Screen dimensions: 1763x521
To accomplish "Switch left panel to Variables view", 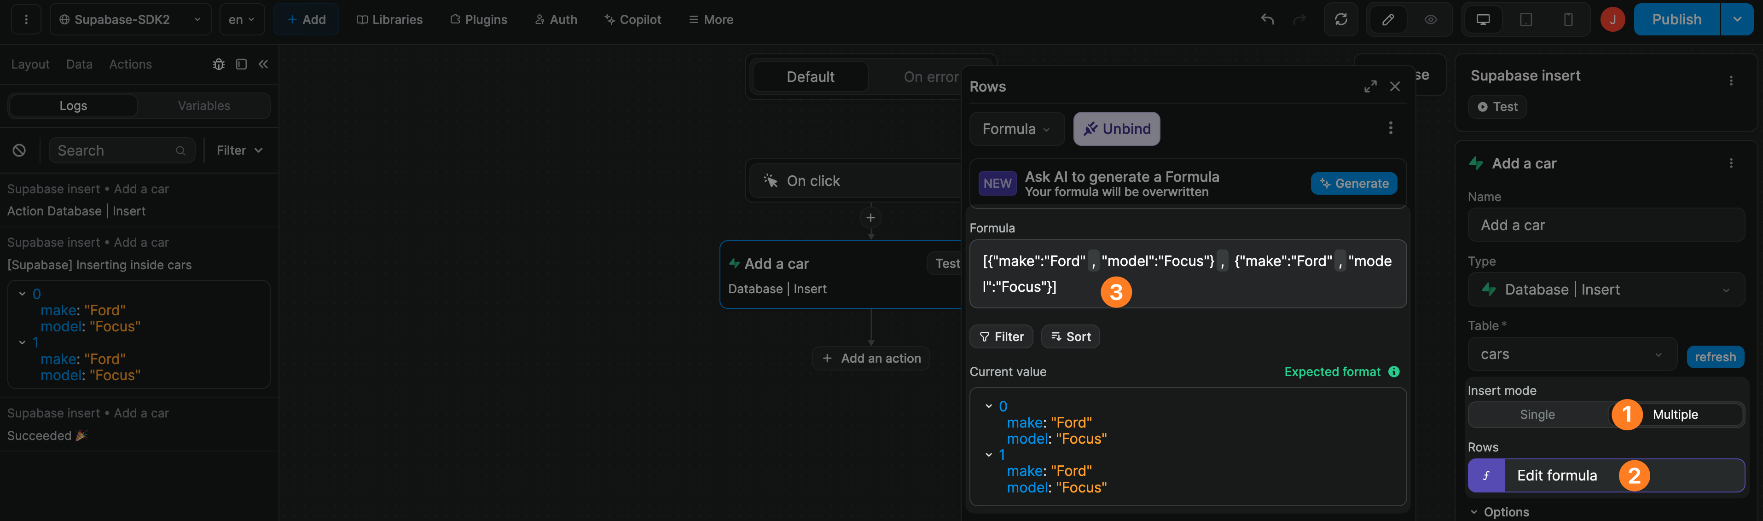I will click(203, 105).
